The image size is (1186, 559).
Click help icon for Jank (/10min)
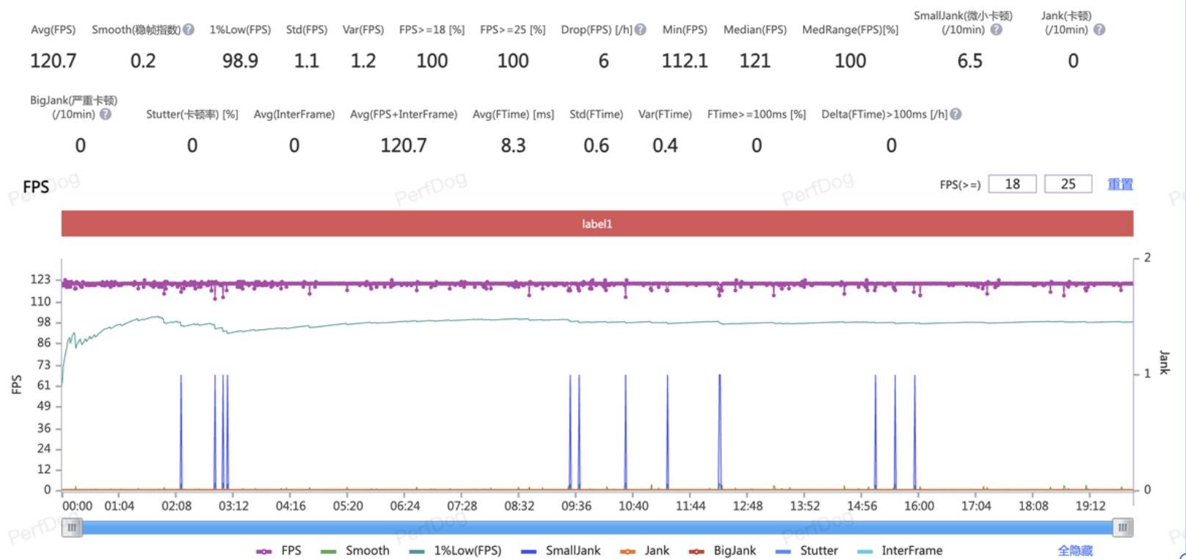click(x=1099, y=30)
